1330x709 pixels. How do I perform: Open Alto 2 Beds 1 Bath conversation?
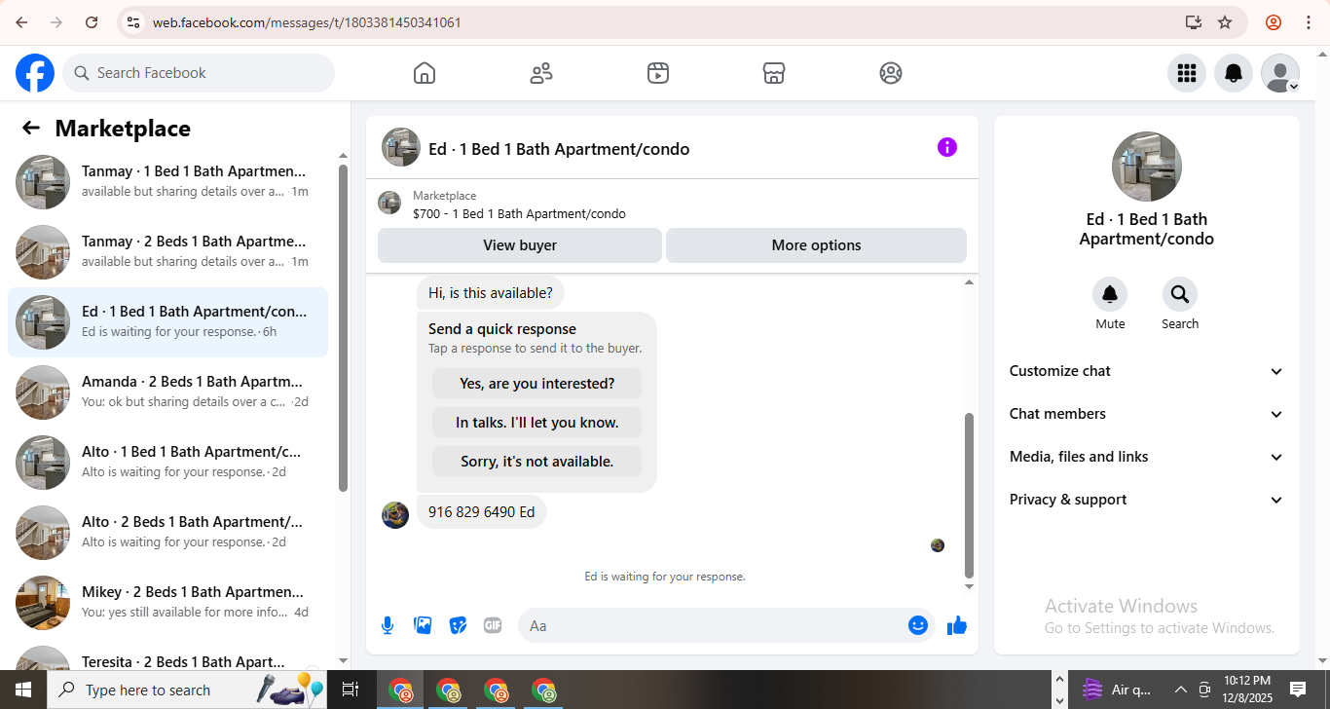pos(167,533)
